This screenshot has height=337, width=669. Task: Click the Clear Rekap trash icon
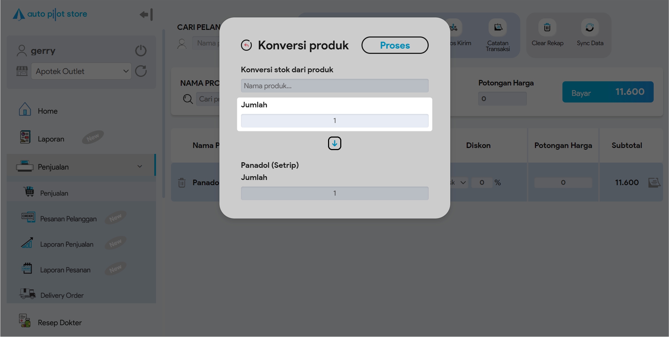[547, 28]
